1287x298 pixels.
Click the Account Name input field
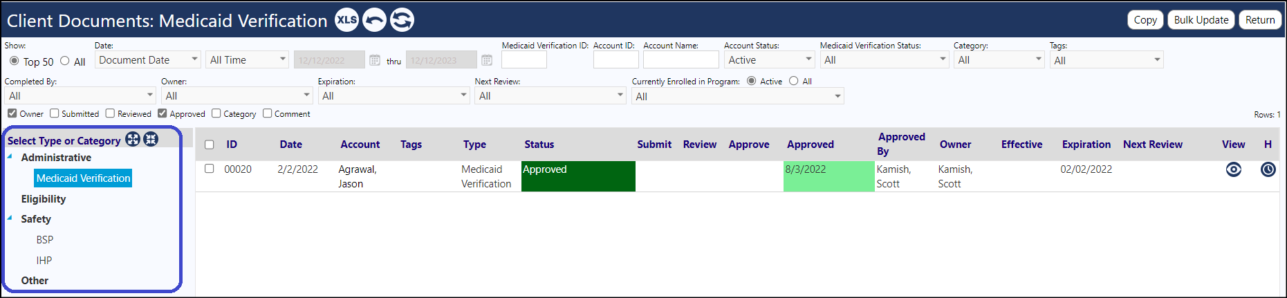(x=680, y=60)
